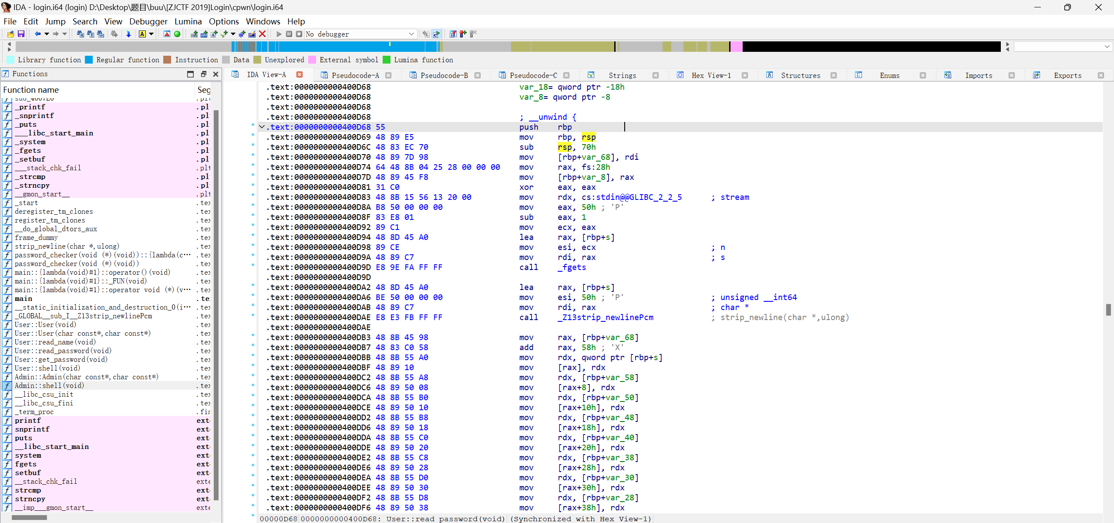Click the blue asterisk plus icon
This screenshot has height=523, width=1114.
(x=242, y=34)
